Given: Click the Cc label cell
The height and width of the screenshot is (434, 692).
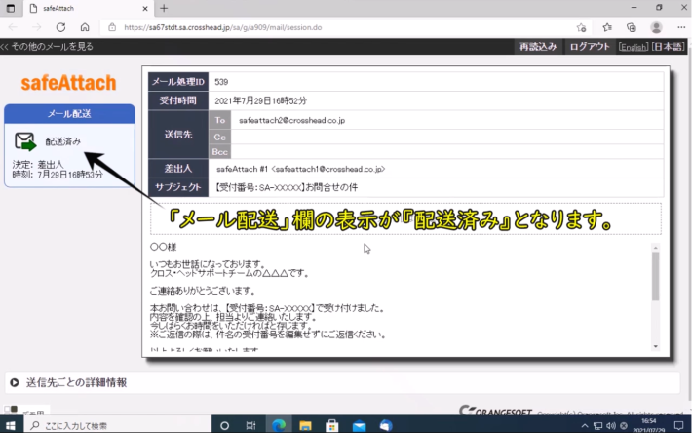Looking at the screenshot, I should click(x=219, y=137).
